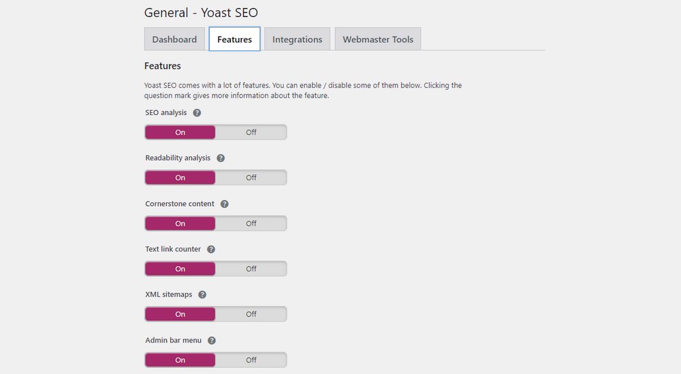Show Admin bar menu help info
Screen dimensions: 681x374
212,341
